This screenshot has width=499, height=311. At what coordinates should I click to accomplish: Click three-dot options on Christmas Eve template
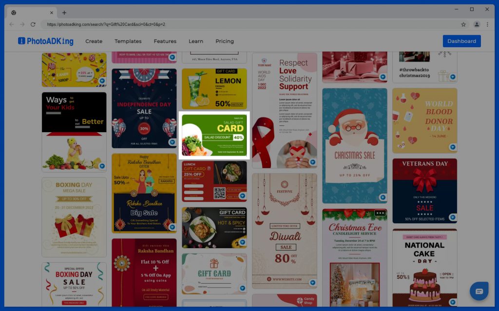point(380,213)
